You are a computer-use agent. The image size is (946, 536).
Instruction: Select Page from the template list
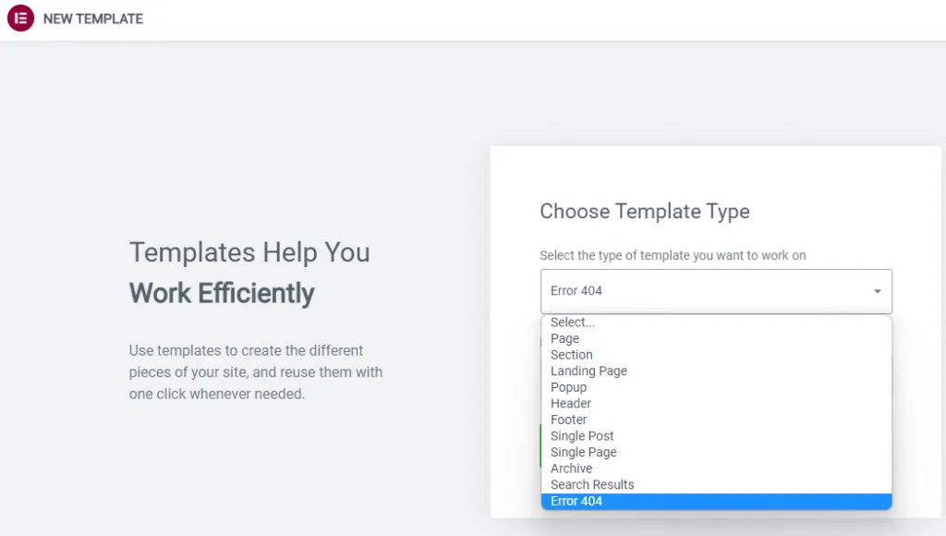coord(565,338)
